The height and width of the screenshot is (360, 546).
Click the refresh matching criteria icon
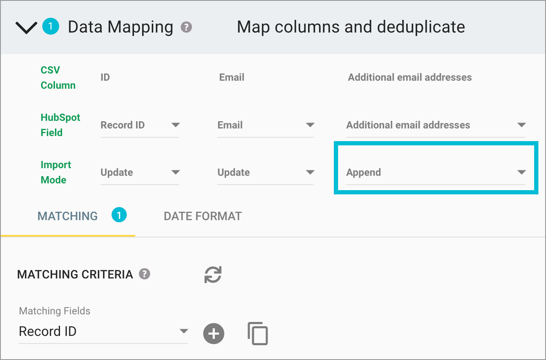(213, 274)
